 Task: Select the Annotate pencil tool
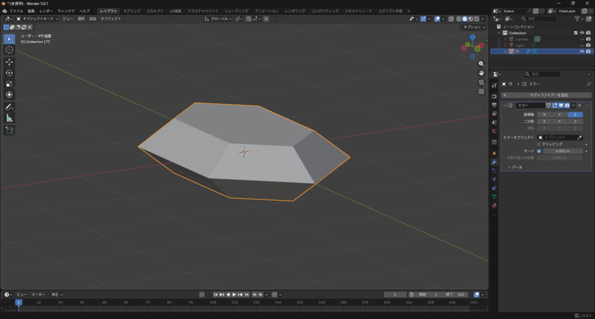tap(9, 107)
